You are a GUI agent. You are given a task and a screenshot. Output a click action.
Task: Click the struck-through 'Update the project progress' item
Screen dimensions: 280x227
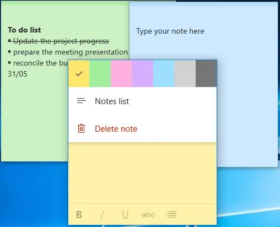click(58, 41)
